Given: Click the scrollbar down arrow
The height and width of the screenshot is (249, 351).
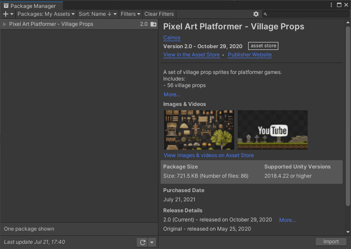Looking at the screenshot, I should pyautogui.click(x=347, y=232).
